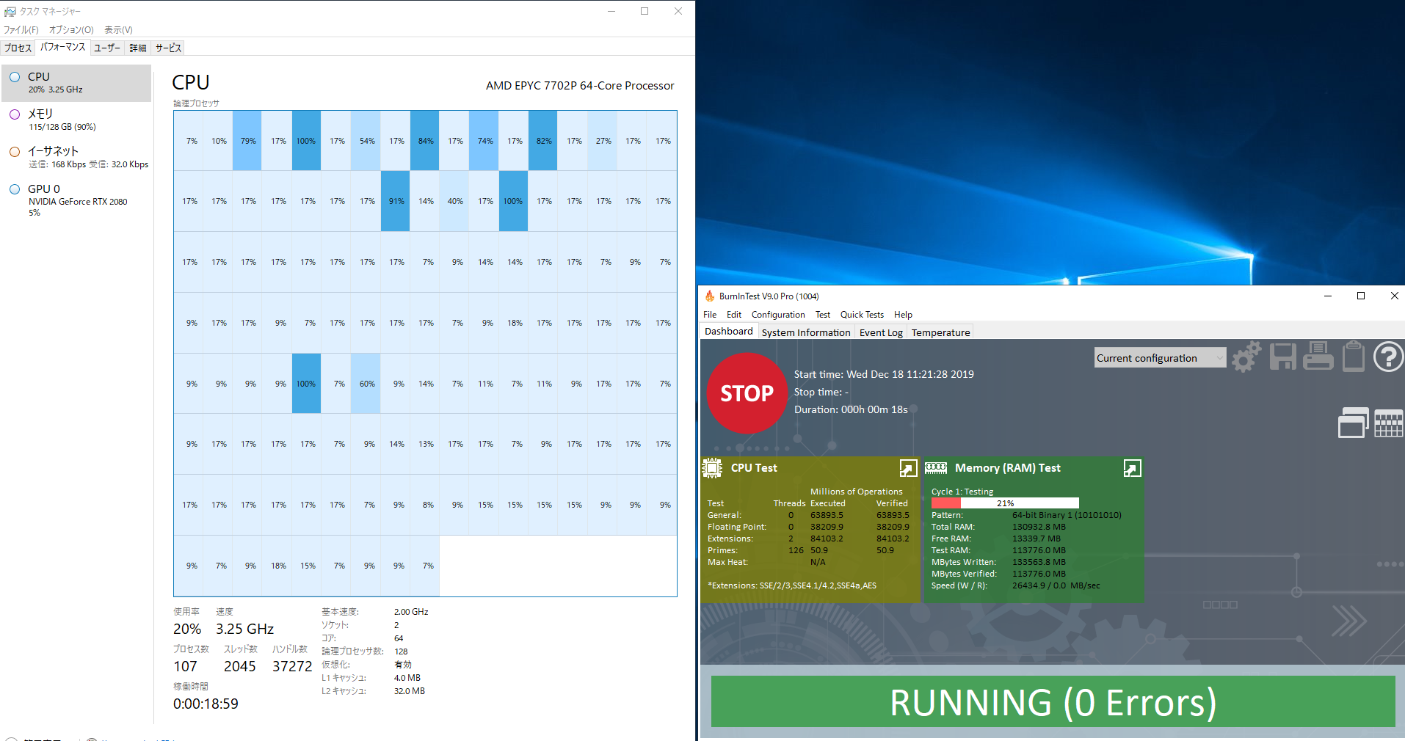Screen dimensions: 1405x741
Task: Click the base speed value 2.00 GHz
Action: (411, 612)
